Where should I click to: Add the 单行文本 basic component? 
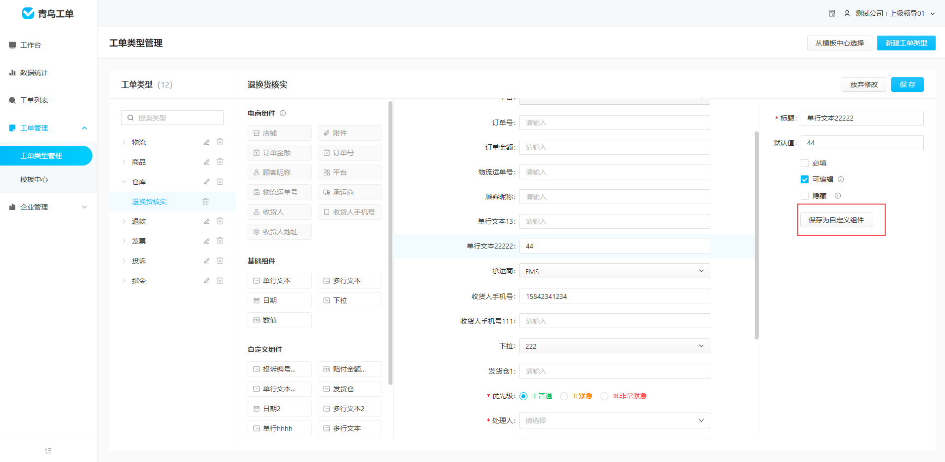tap(280, 281)
